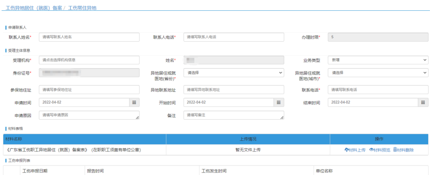Click the 《广东省工伤职工异地居住（就医）备案表》 material row

(215, 150)
